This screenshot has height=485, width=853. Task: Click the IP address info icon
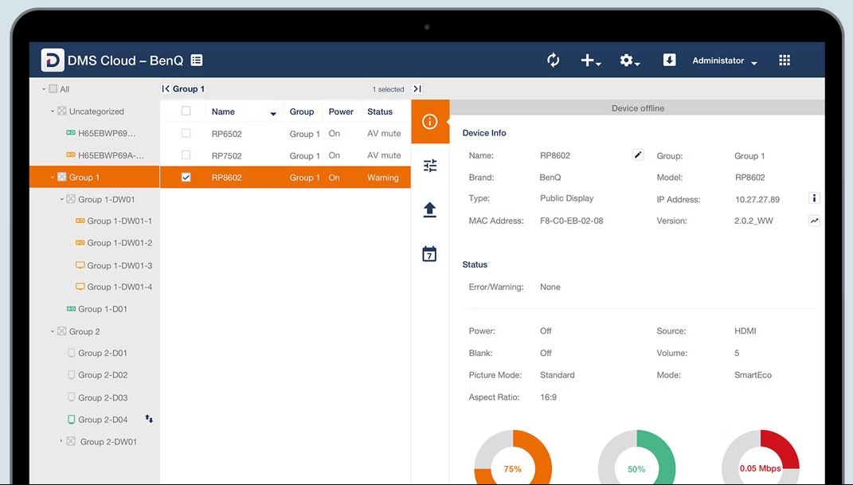tap(814, 198)
